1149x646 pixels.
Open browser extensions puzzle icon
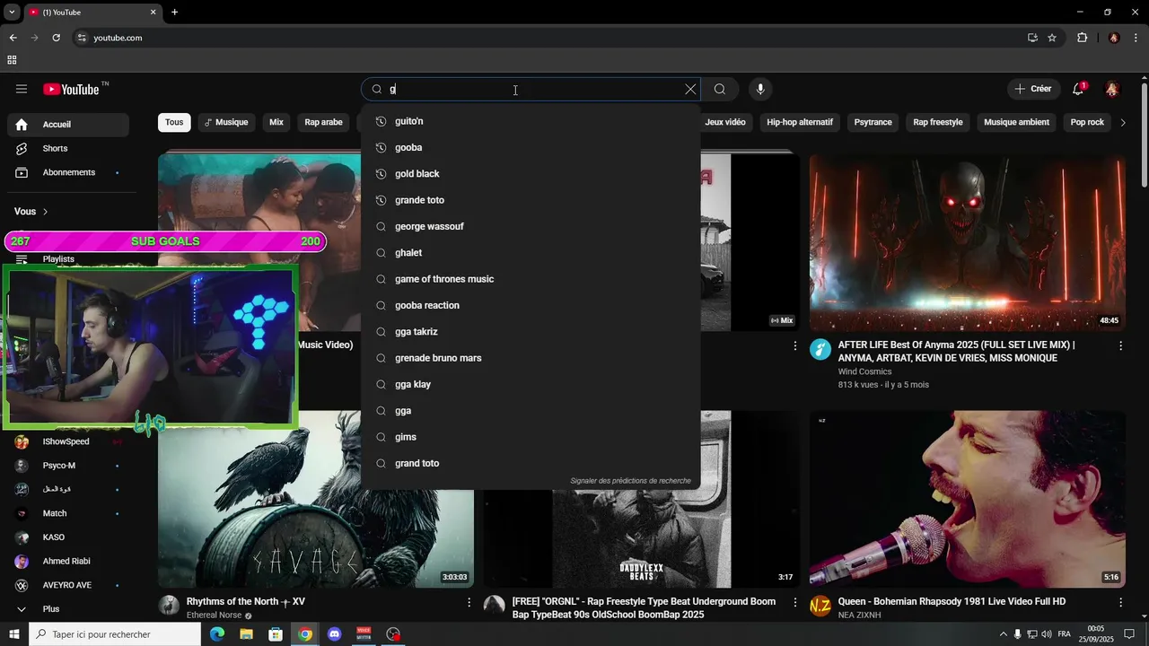click(x=1082, y=38)
